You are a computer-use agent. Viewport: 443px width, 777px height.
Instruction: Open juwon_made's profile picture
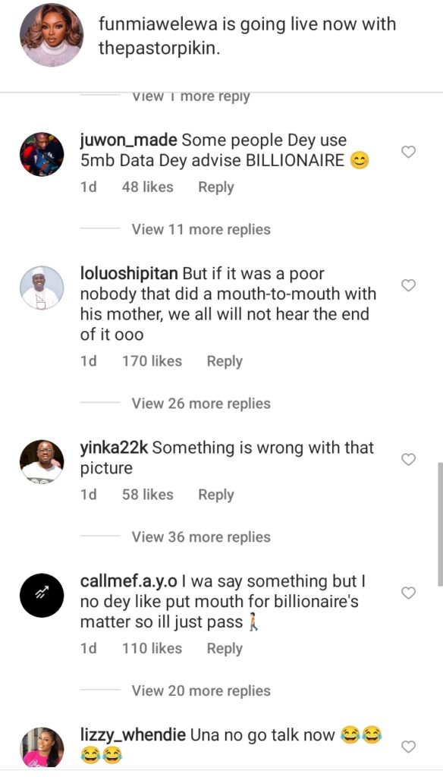click(42, 155)
